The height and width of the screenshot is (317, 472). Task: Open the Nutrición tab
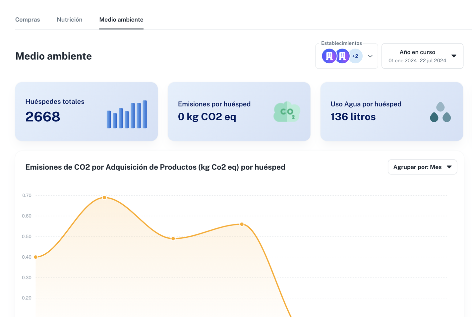pyautogui.click(x=70, y=20)
